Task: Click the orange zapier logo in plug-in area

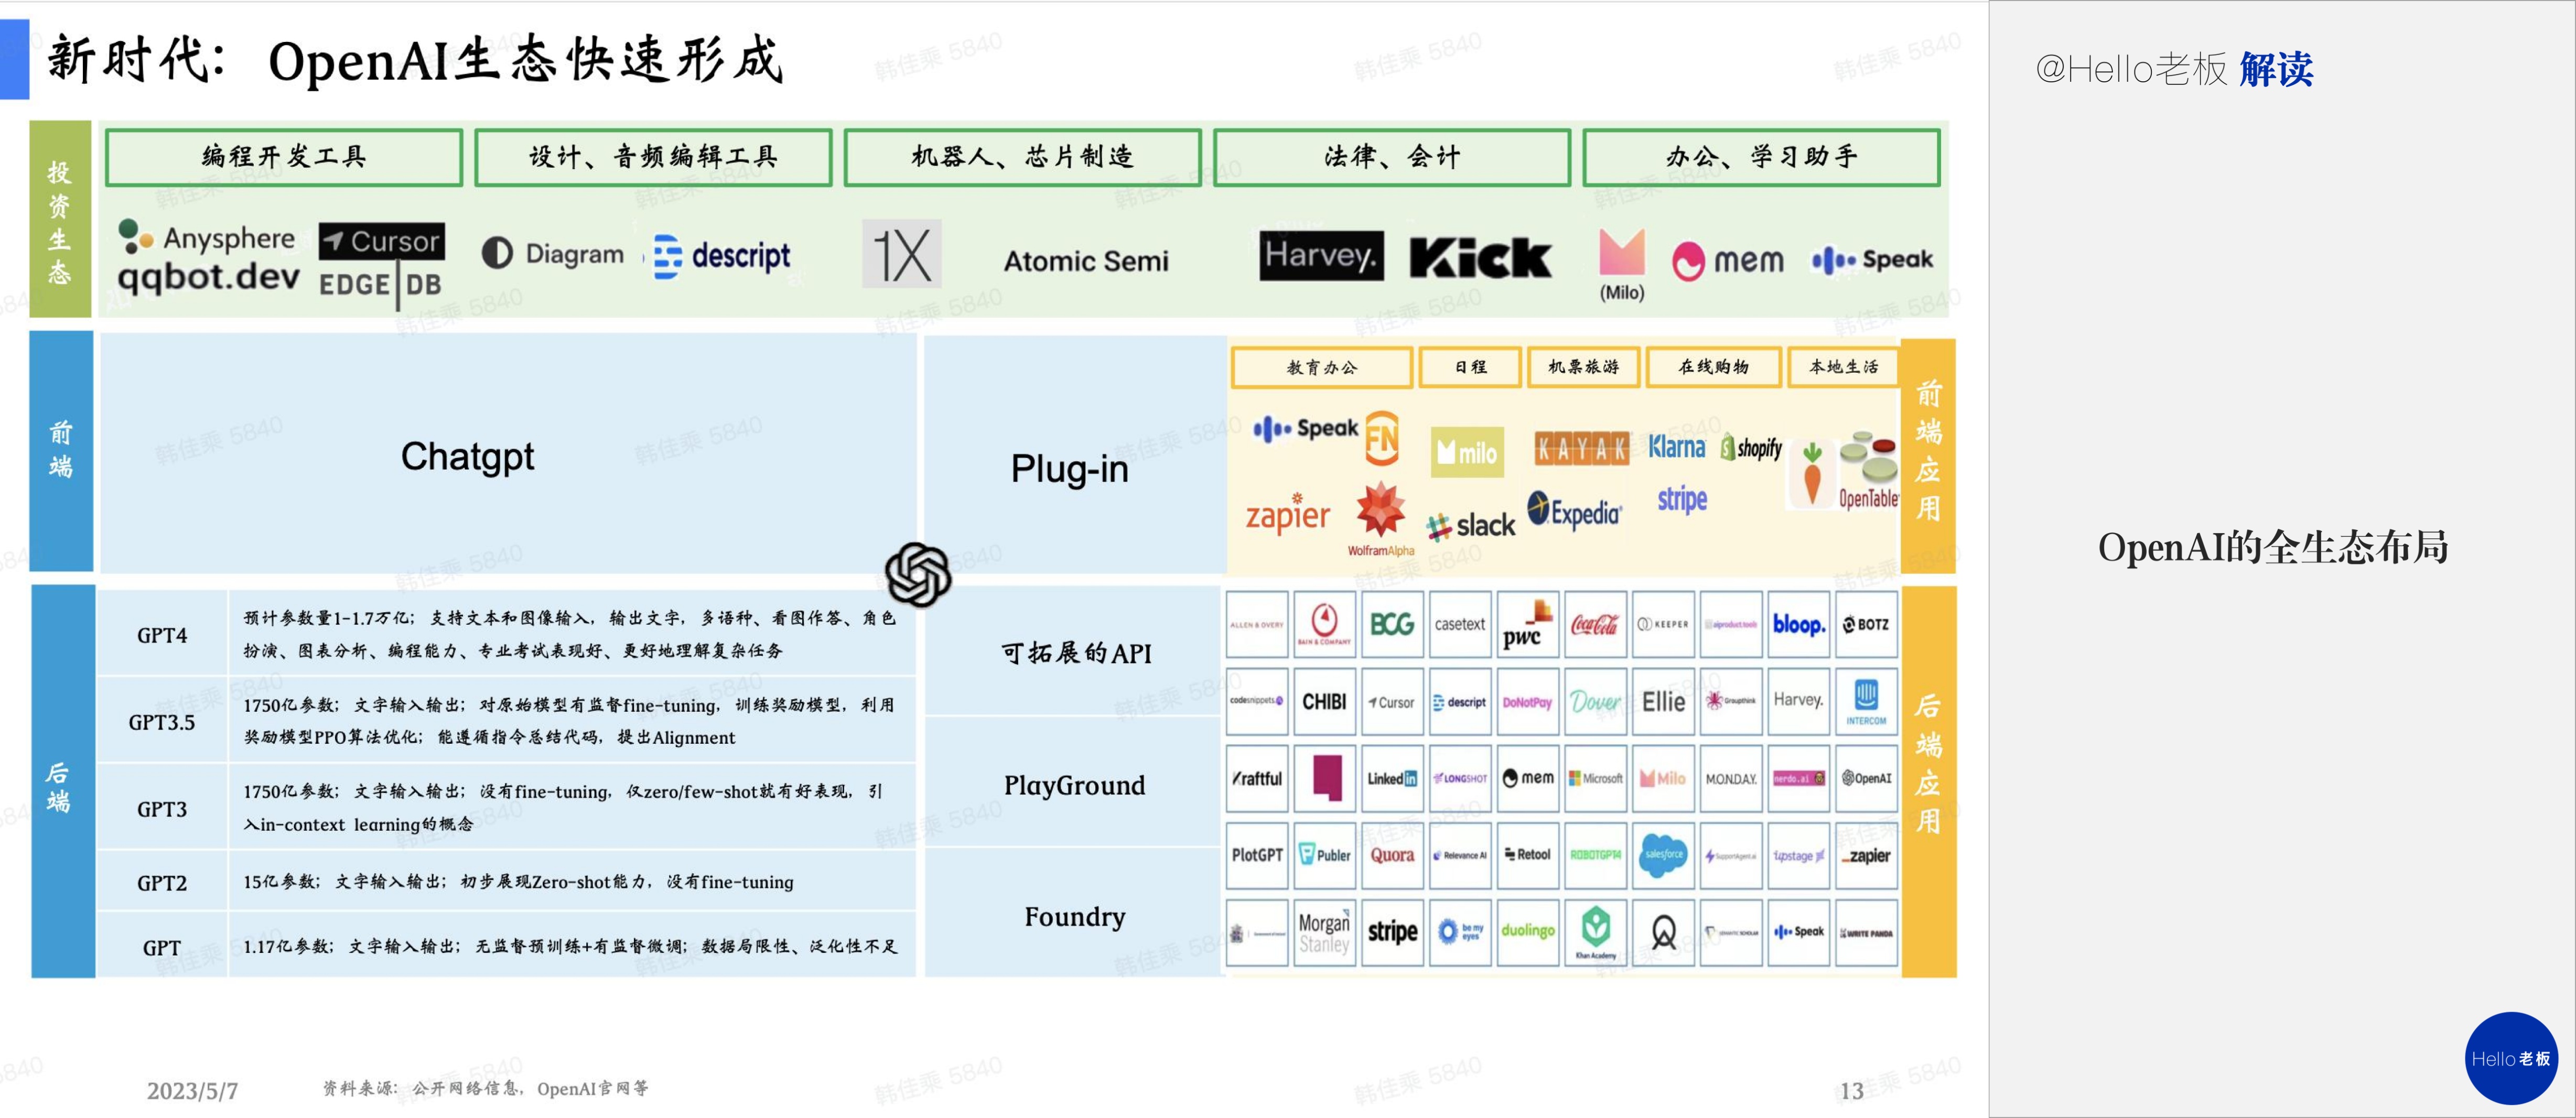Action: coord(1287,514)
